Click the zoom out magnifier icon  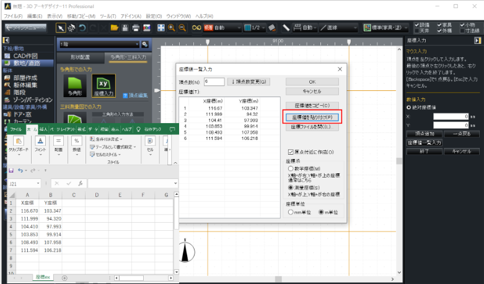click(182, 28)
